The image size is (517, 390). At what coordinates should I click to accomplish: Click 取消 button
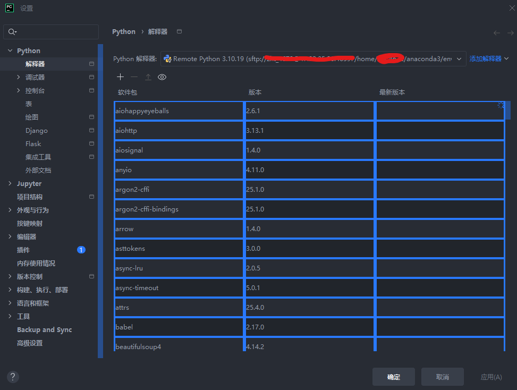pos(443,377)
